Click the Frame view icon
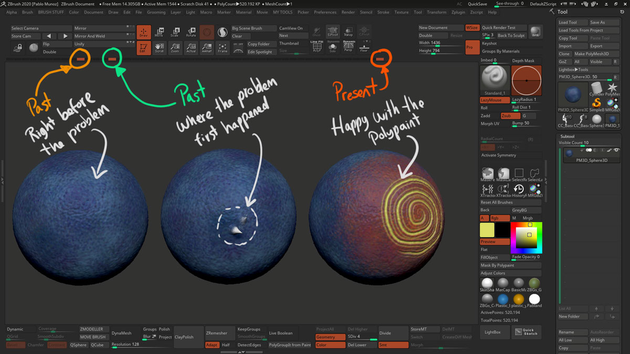The image size is (630, 354). [223, 48]
